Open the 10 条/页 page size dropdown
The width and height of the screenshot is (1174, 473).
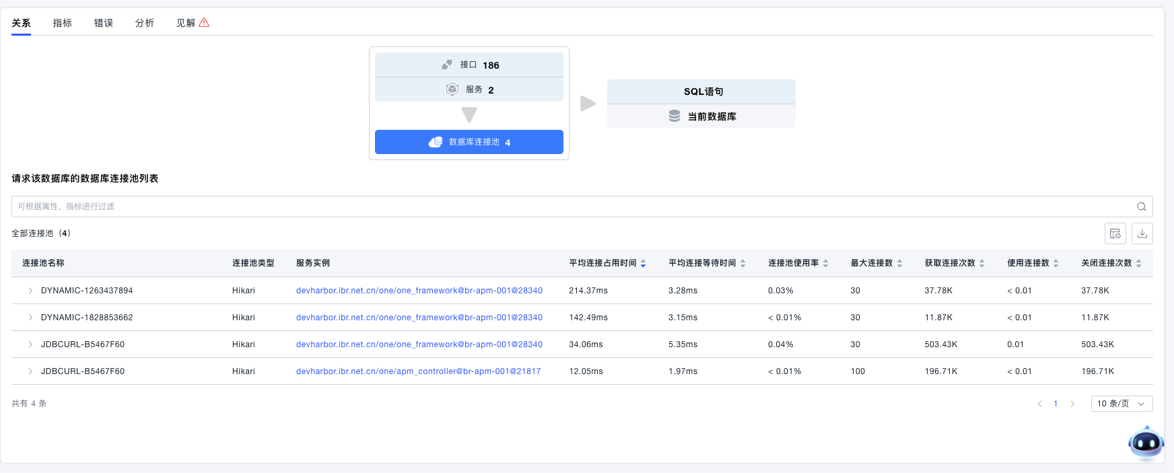coord(1121,404)
